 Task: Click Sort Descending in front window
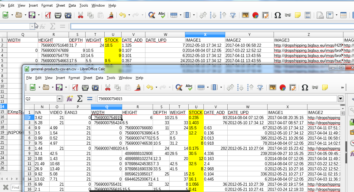[250, 87]
